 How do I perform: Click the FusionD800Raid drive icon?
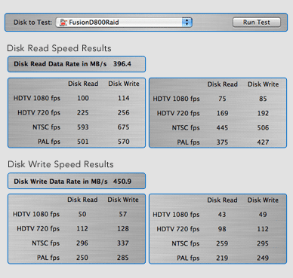pyautogui.click(x=63, y=23)
